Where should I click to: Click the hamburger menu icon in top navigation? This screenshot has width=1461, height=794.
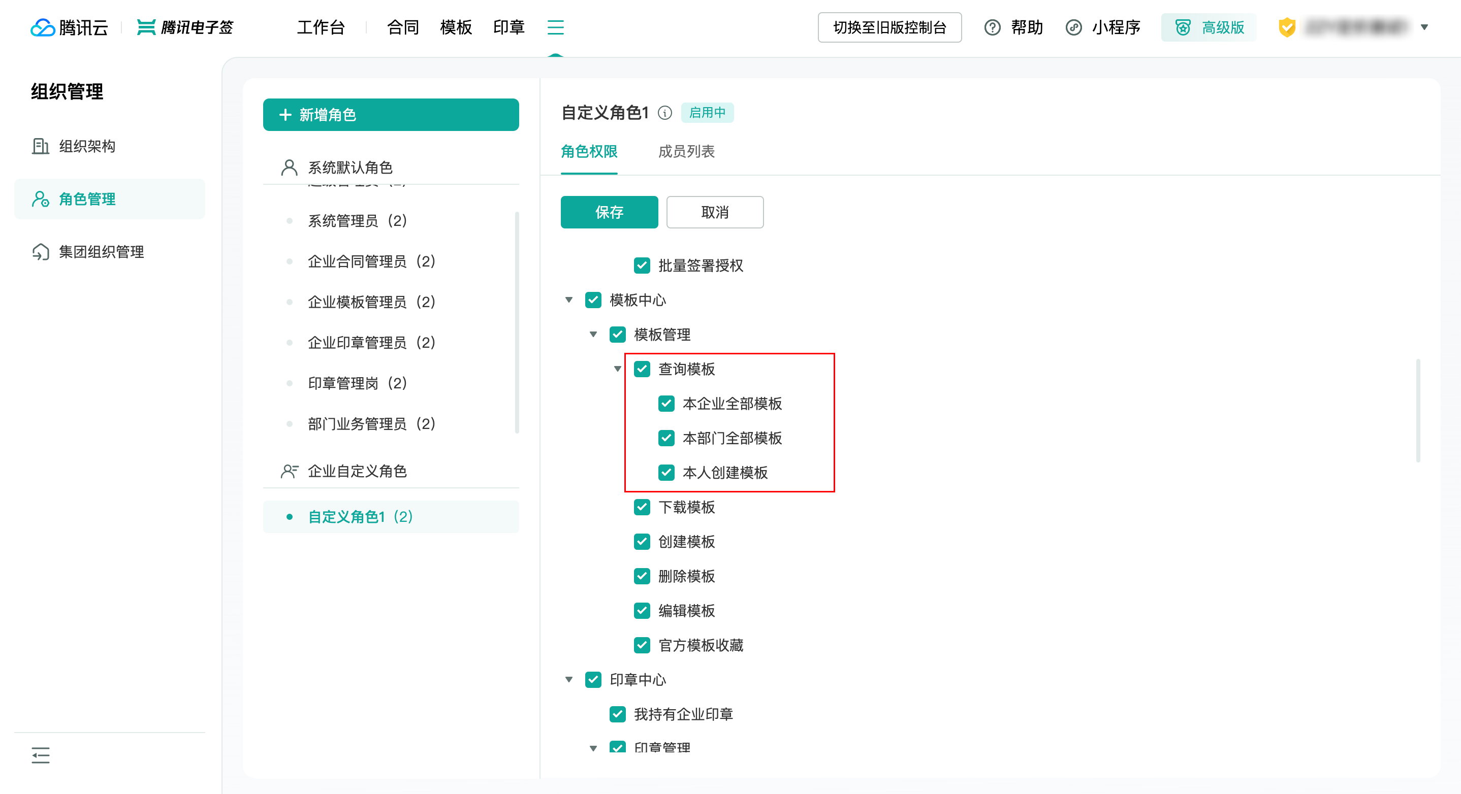[555, 27]
